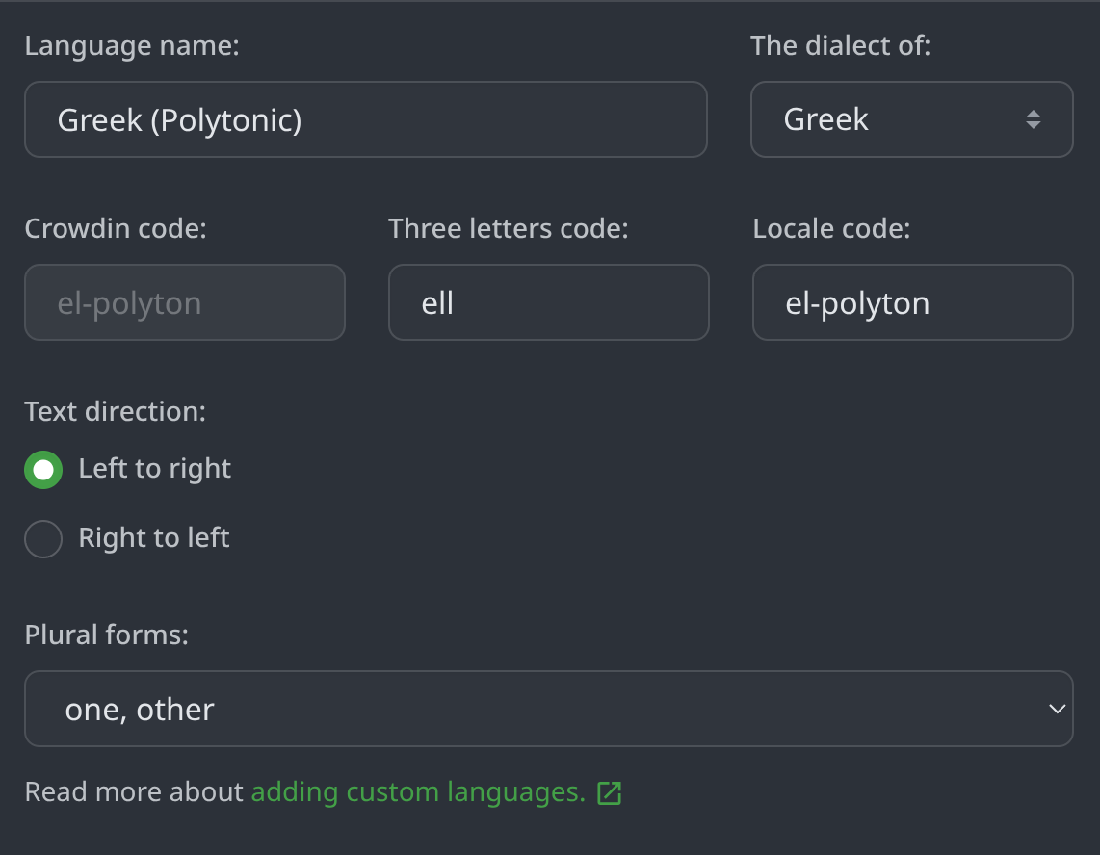Click the Language name field with Greek (Polytonic)
1100x855 pixels.
tap(366, 119)
